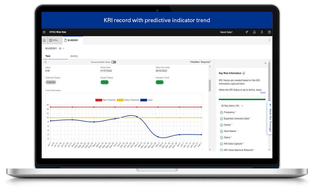The width and height of the screenshot is (314, 192).
Task: Go to the Home icon tab
Action: [x=44, y=40]
